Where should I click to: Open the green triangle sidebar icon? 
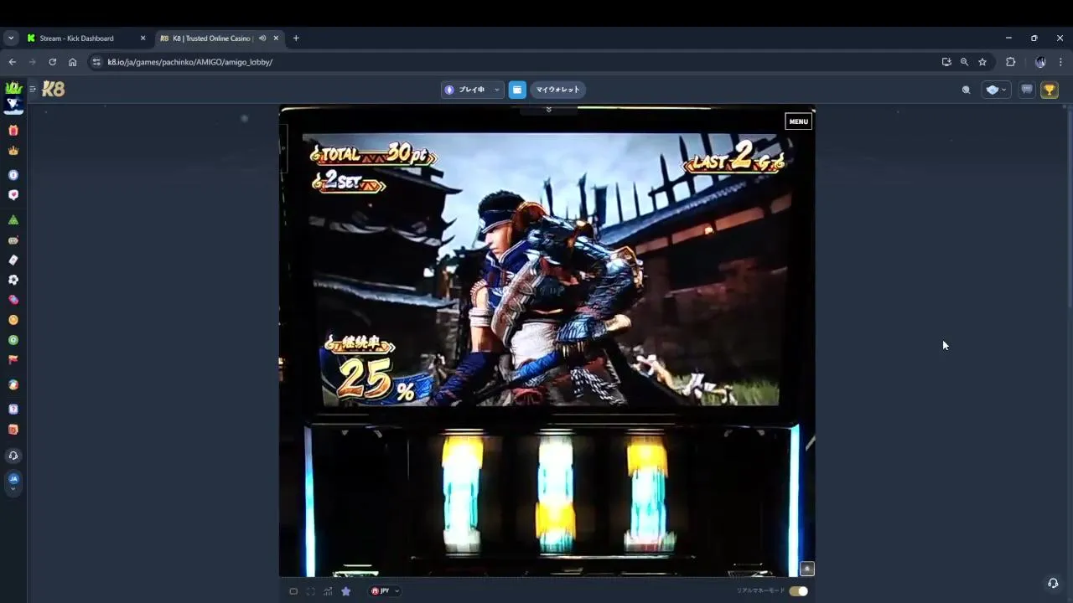[13, 219]
